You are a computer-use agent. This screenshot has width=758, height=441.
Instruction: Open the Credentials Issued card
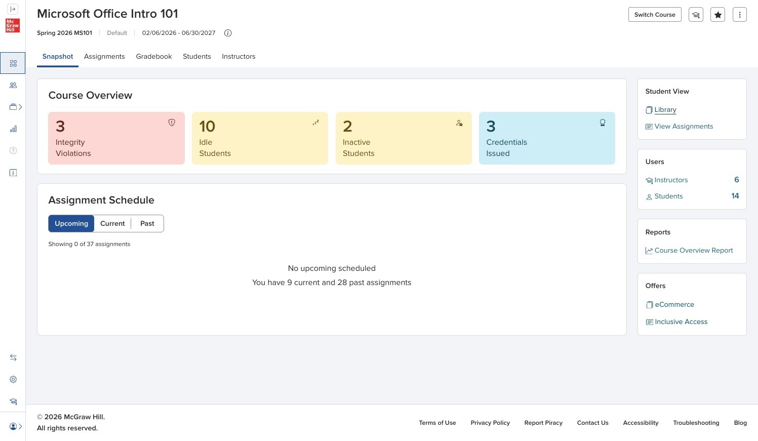(x=547, y=138)
